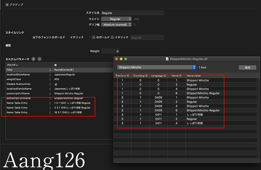Toggle the Disable Subroutines checkbox
Image resolution: width=261 pixels, height=170 pixels.
coord(56,84)
